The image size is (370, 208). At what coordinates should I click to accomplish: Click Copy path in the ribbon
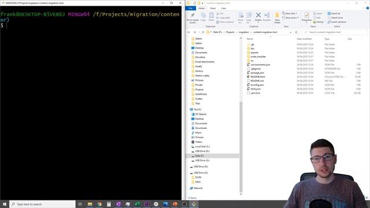(x=223, y=18)
